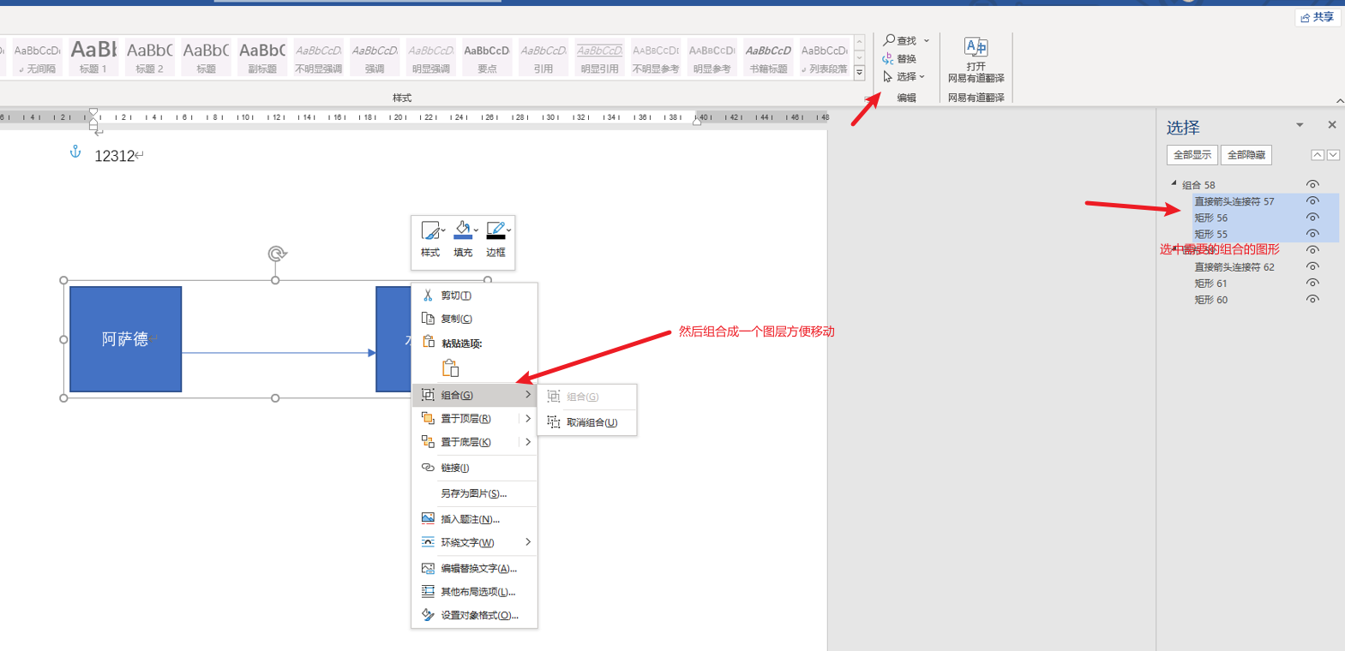This screenshot has width=1345, height=651.
Task: Close the 选择 selection pane
Action: (x=1332, y=125)
